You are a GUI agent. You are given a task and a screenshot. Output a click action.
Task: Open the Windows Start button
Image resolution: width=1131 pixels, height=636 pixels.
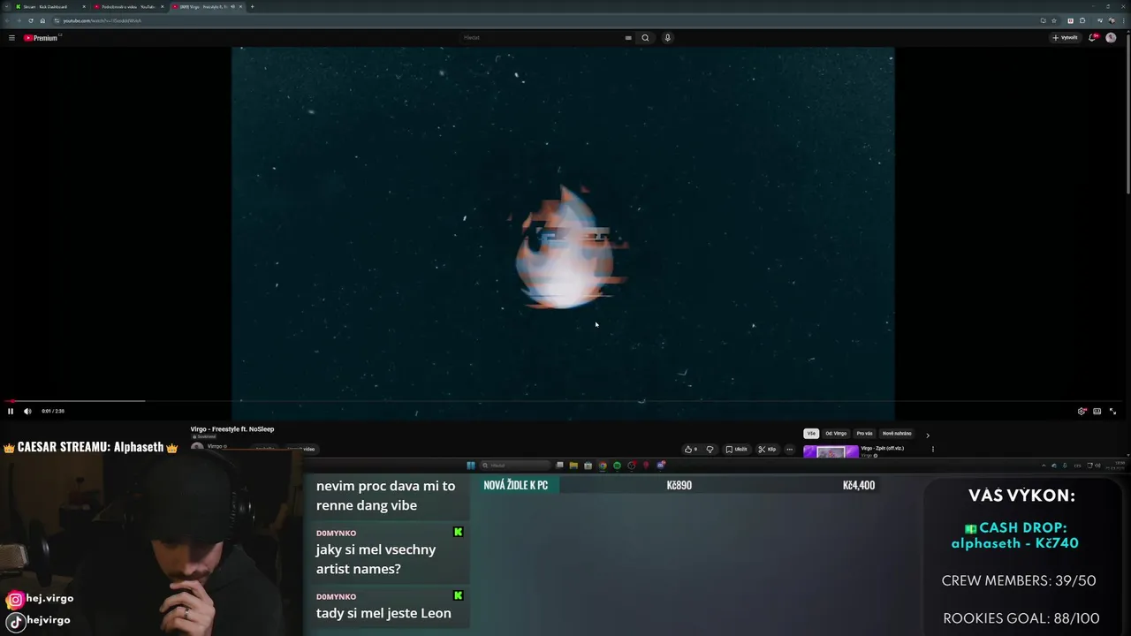(471, 466)
